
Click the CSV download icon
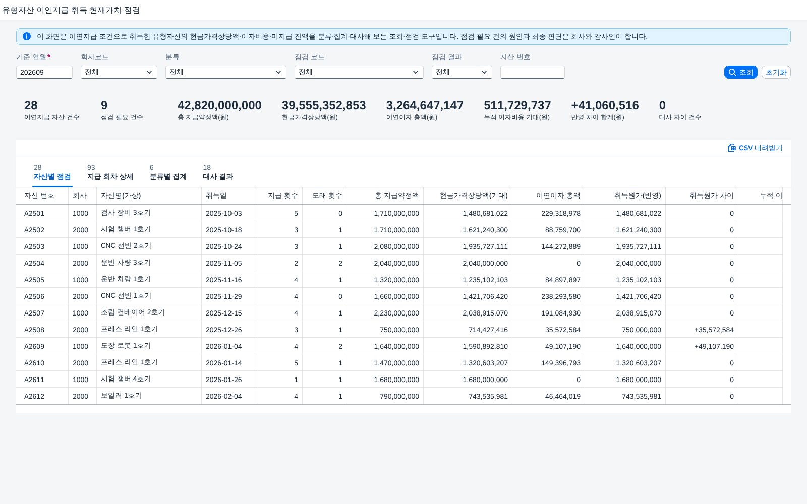(x=732, y=148)
